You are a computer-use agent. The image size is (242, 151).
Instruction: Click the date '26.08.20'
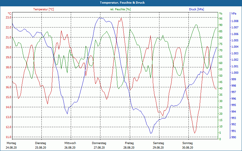(70, 148)
